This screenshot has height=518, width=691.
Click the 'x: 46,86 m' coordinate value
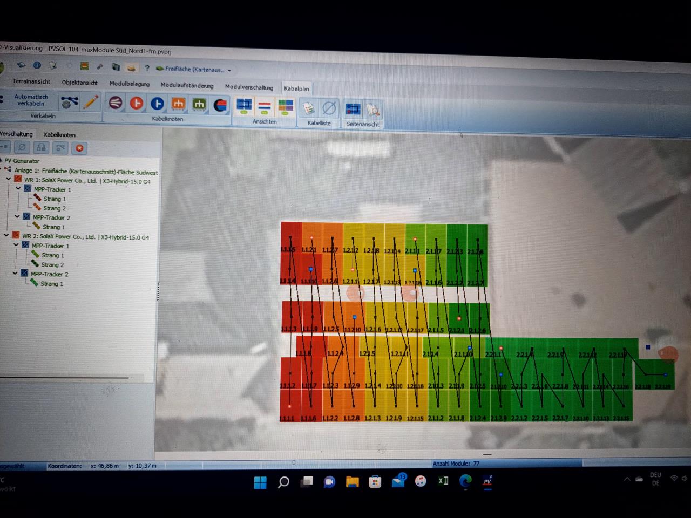104,466
